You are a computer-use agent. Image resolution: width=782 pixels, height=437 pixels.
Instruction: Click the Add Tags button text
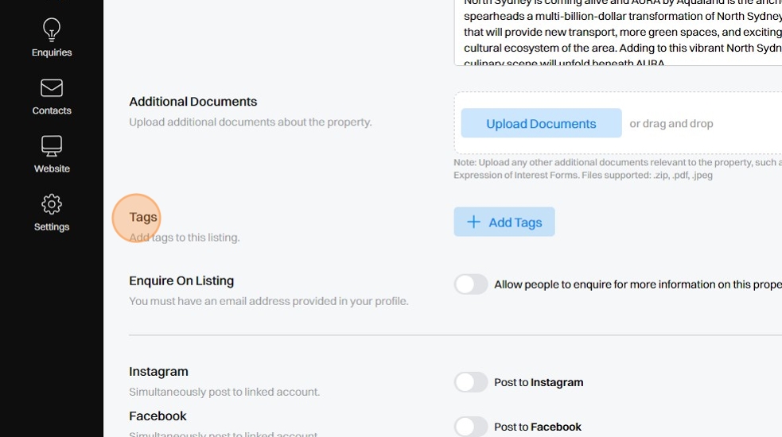[x=515, y=222]
